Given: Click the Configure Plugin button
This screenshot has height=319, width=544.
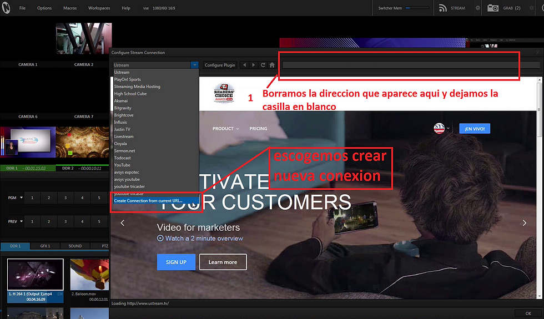Looking at the screenshot, I should 220,65.
